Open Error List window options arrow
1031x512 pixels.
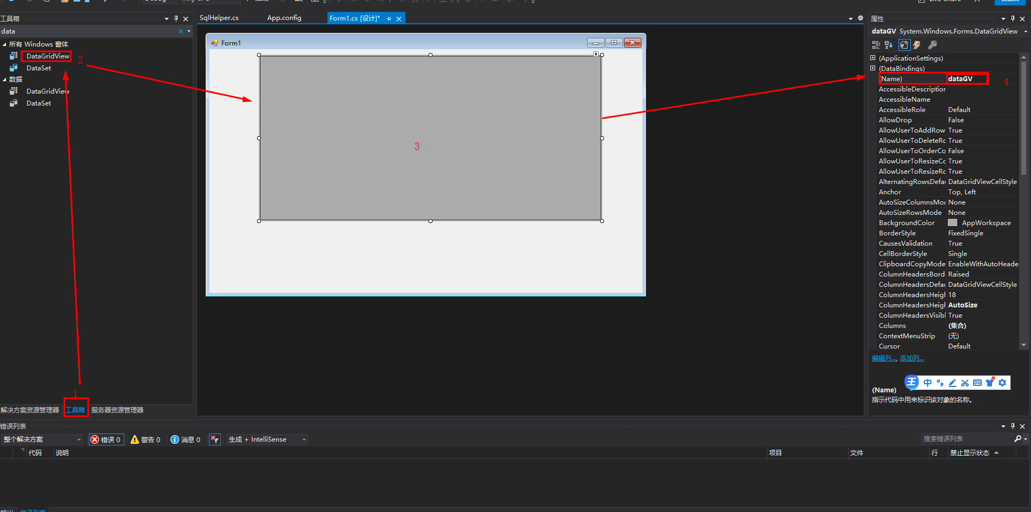click(1003, 426)
